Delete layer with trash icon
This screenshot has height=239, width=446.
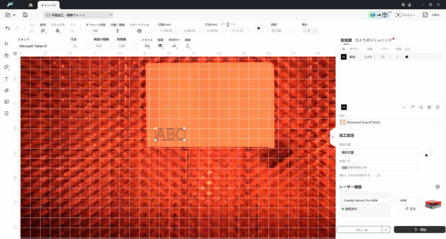pos(429,107)
